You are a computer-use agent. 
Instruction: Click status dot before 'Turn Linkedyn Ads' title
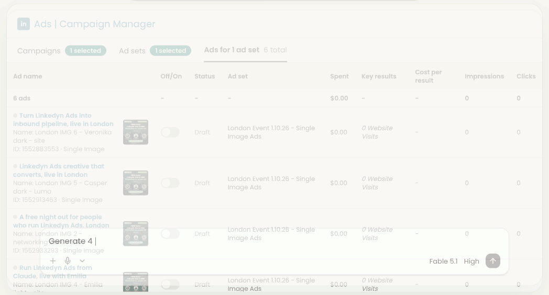tap(15, 116)
